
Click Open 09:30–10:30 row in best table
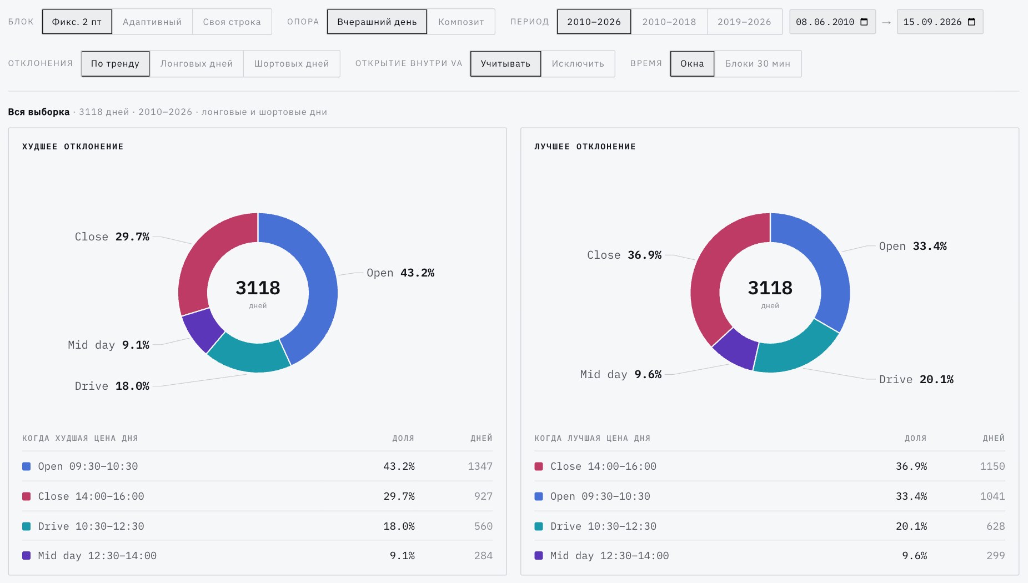[770, 496]
